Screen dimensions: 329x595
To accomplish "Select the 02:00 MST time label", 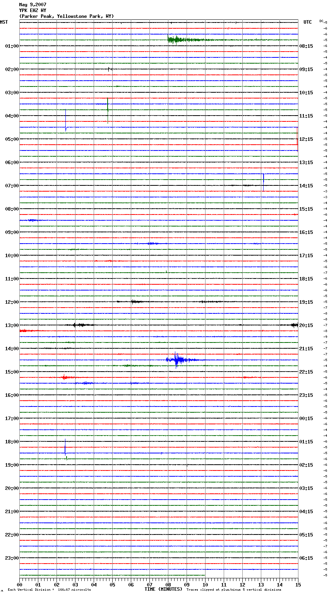I will click(x=12, y=69).
